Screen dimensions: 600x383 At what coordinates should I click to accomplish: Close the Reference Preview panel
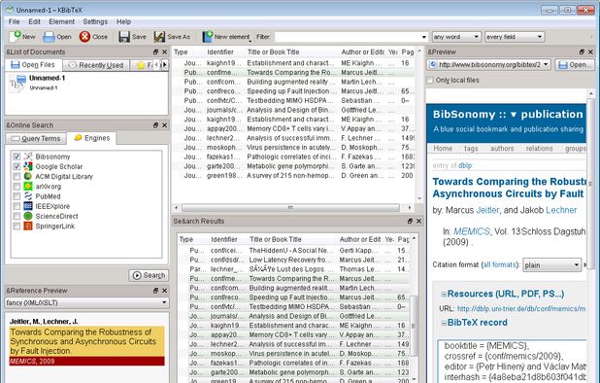pyautogui.click(x=164, y=291)
